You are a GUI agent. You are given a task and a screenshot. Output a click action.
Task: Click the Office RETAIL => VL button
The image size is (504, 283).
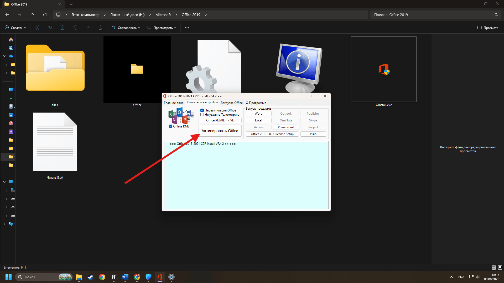pyautogui.click(x=220, y=120)
